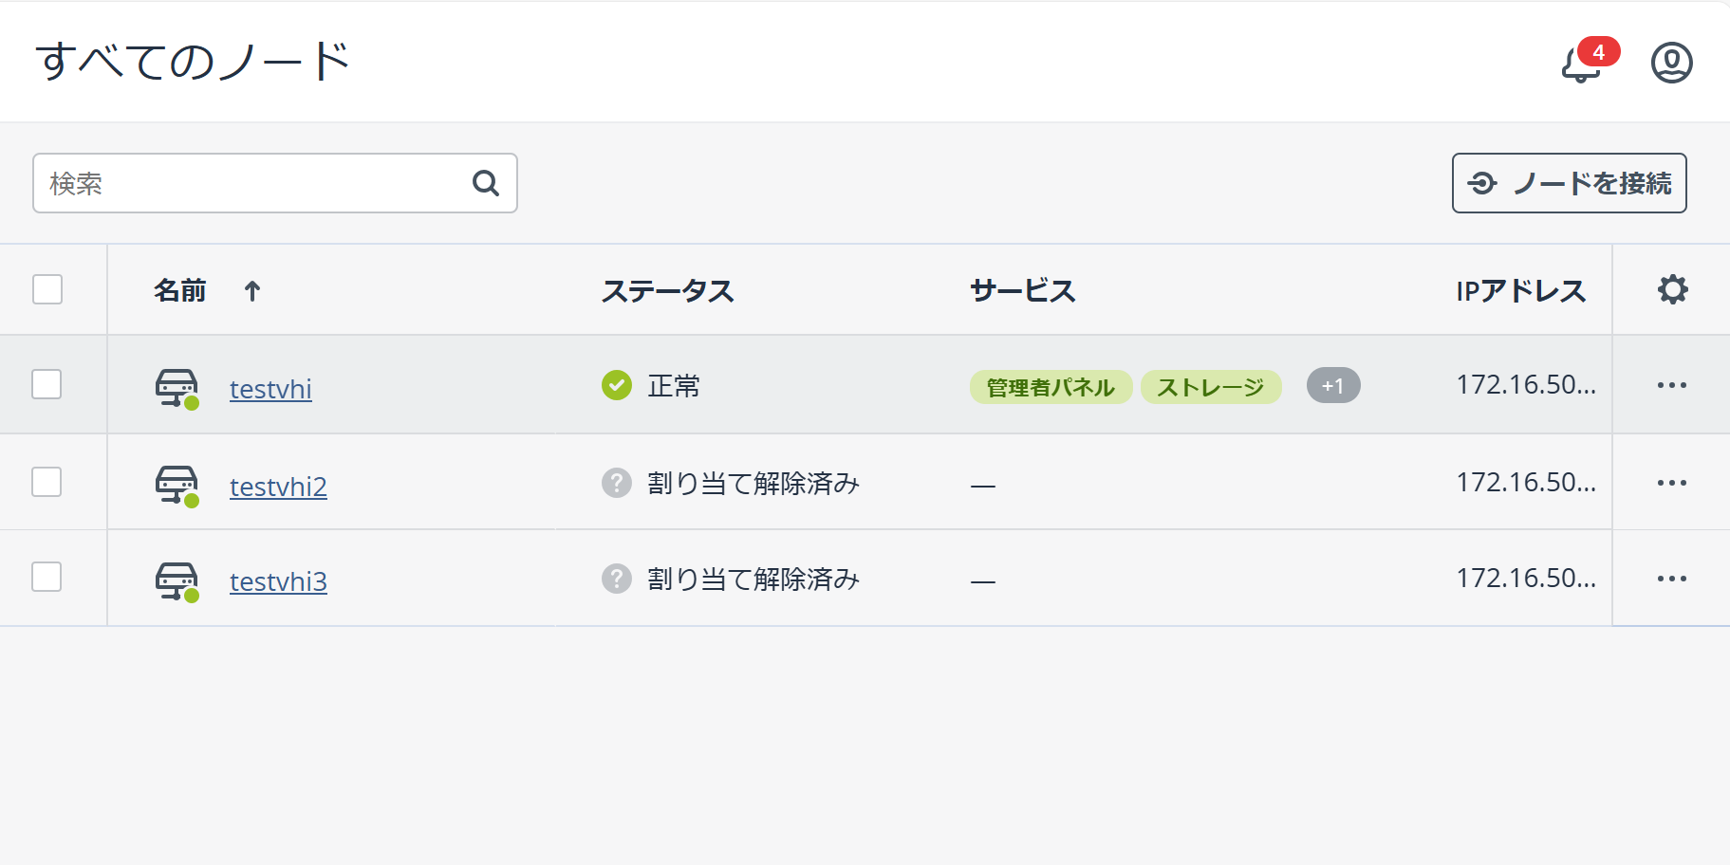Click the testvhi3 node server icon

point(177,581)
